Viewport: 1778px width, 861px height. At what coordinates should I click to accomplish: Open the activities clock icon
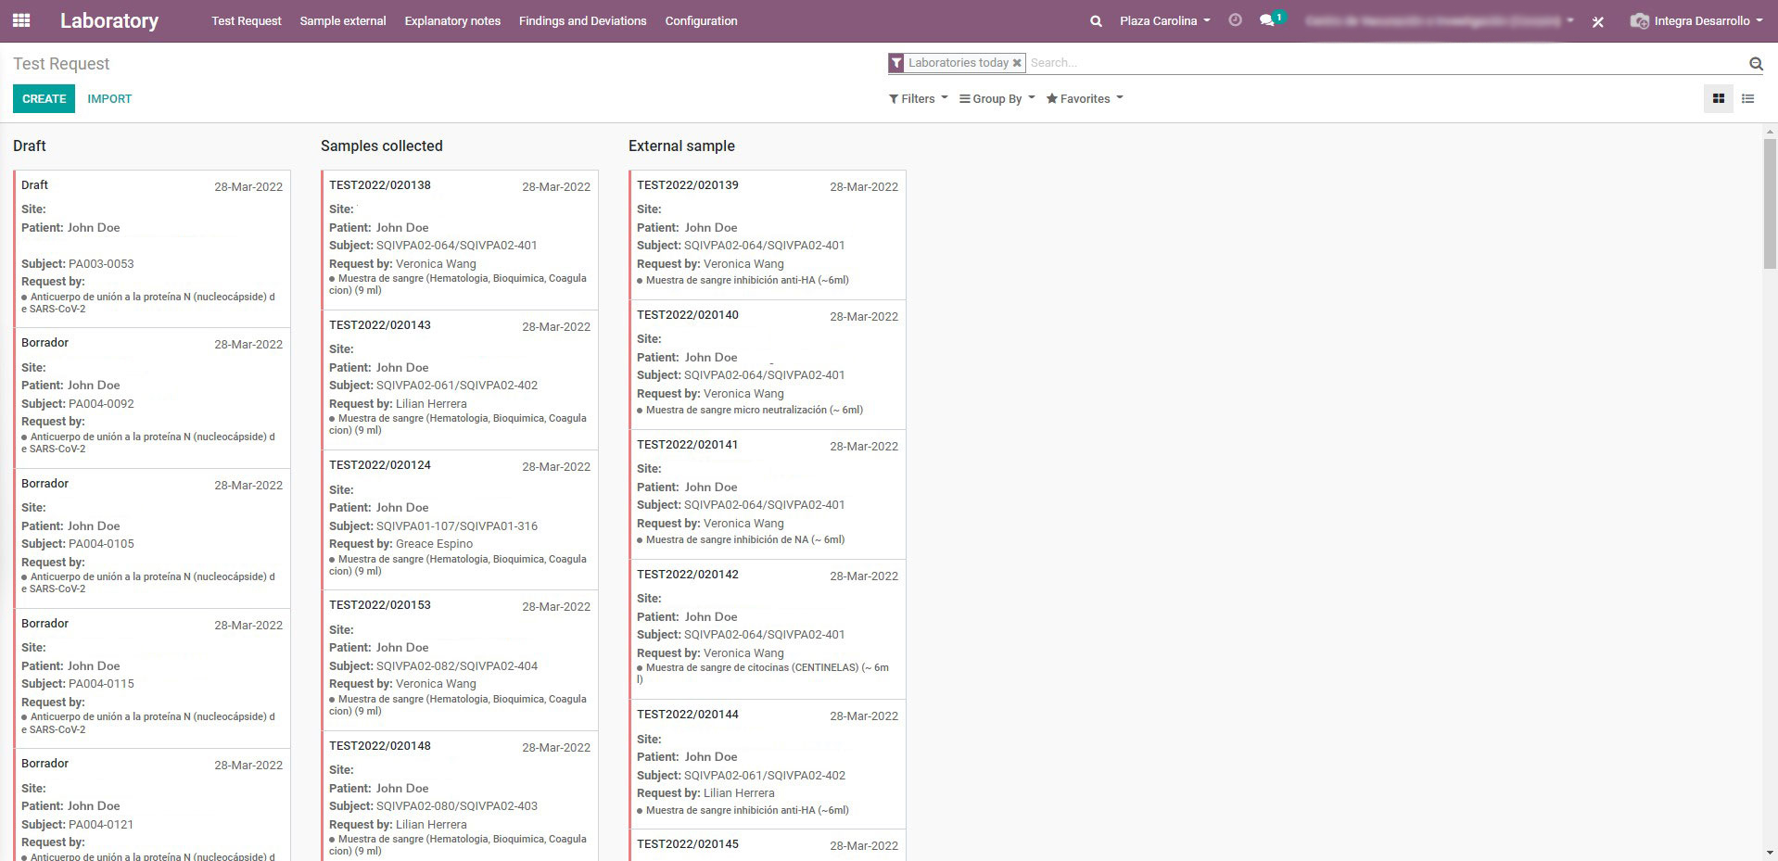(x=1235, y=20)
